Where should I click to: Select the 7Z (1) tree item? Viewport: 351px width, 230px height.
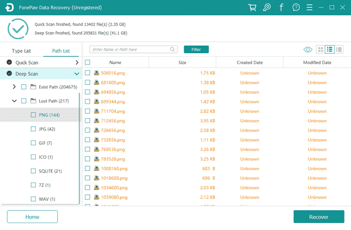pos(44,185)
